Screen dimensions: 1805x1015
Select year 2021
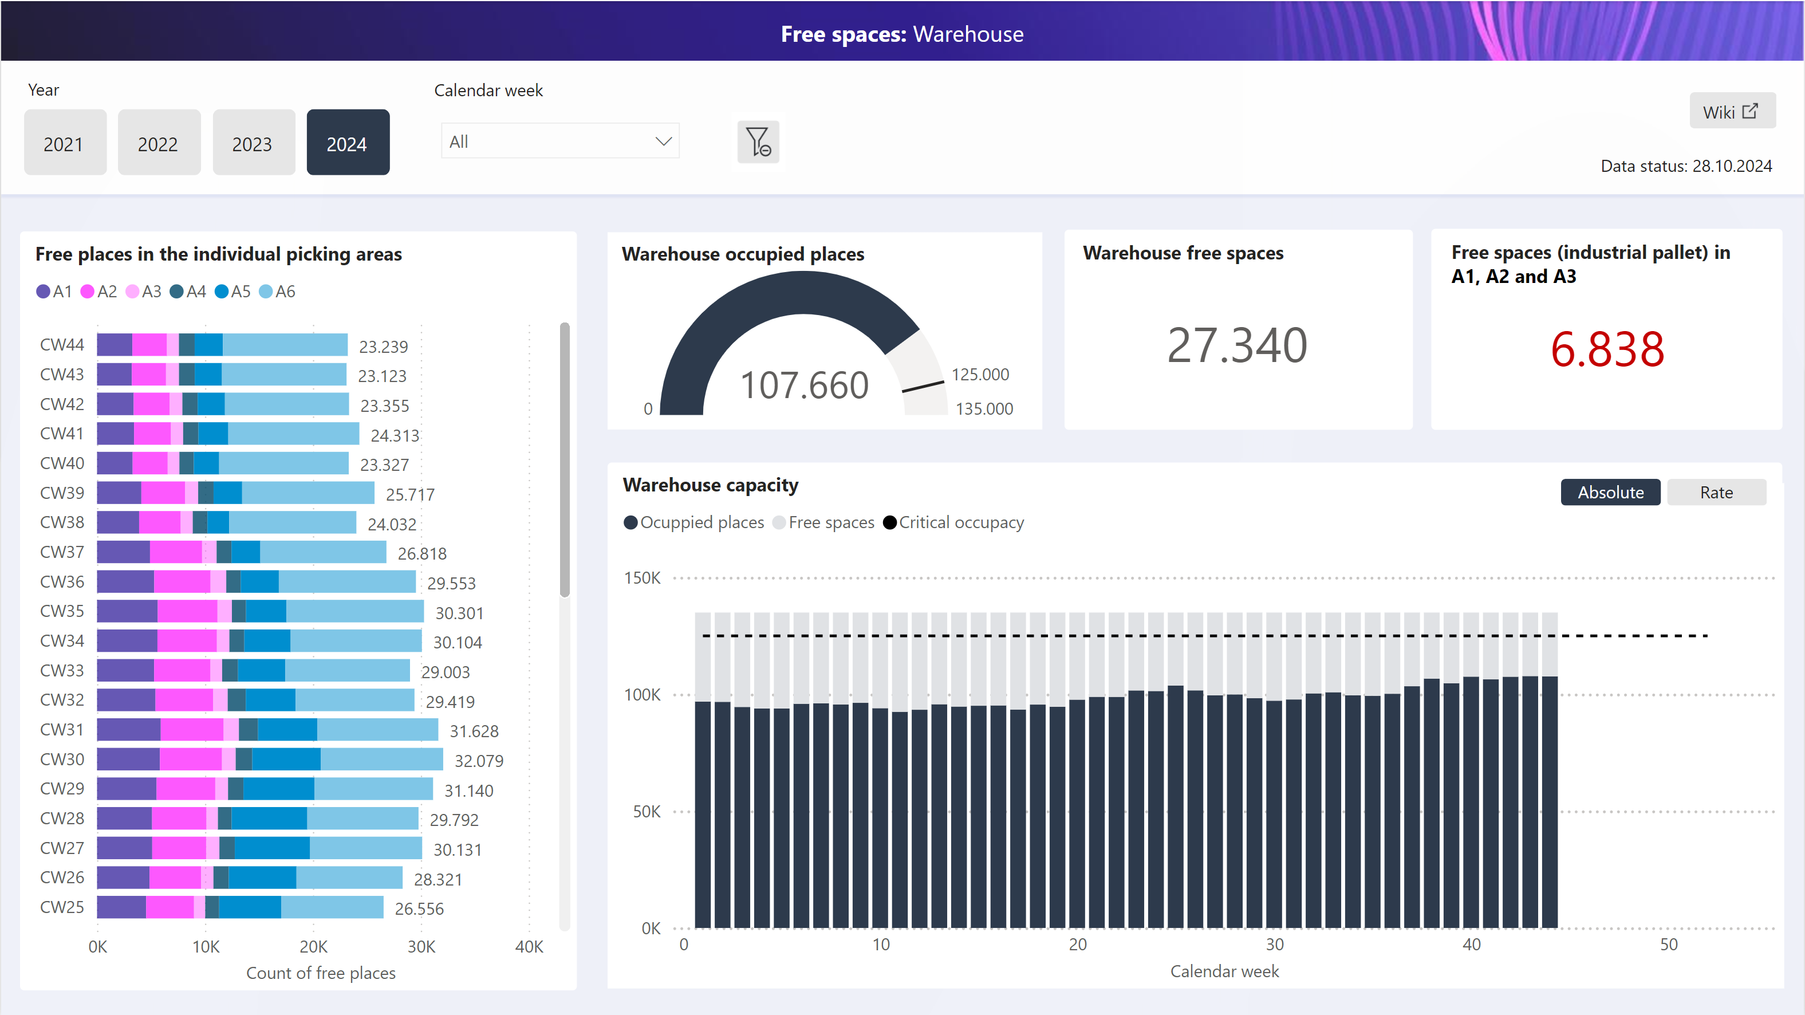point(65,143)
